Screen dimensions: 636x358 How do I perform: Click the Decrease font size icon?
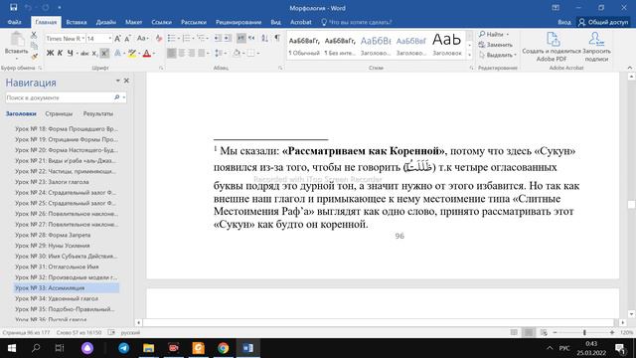click(x=127, y=39)
